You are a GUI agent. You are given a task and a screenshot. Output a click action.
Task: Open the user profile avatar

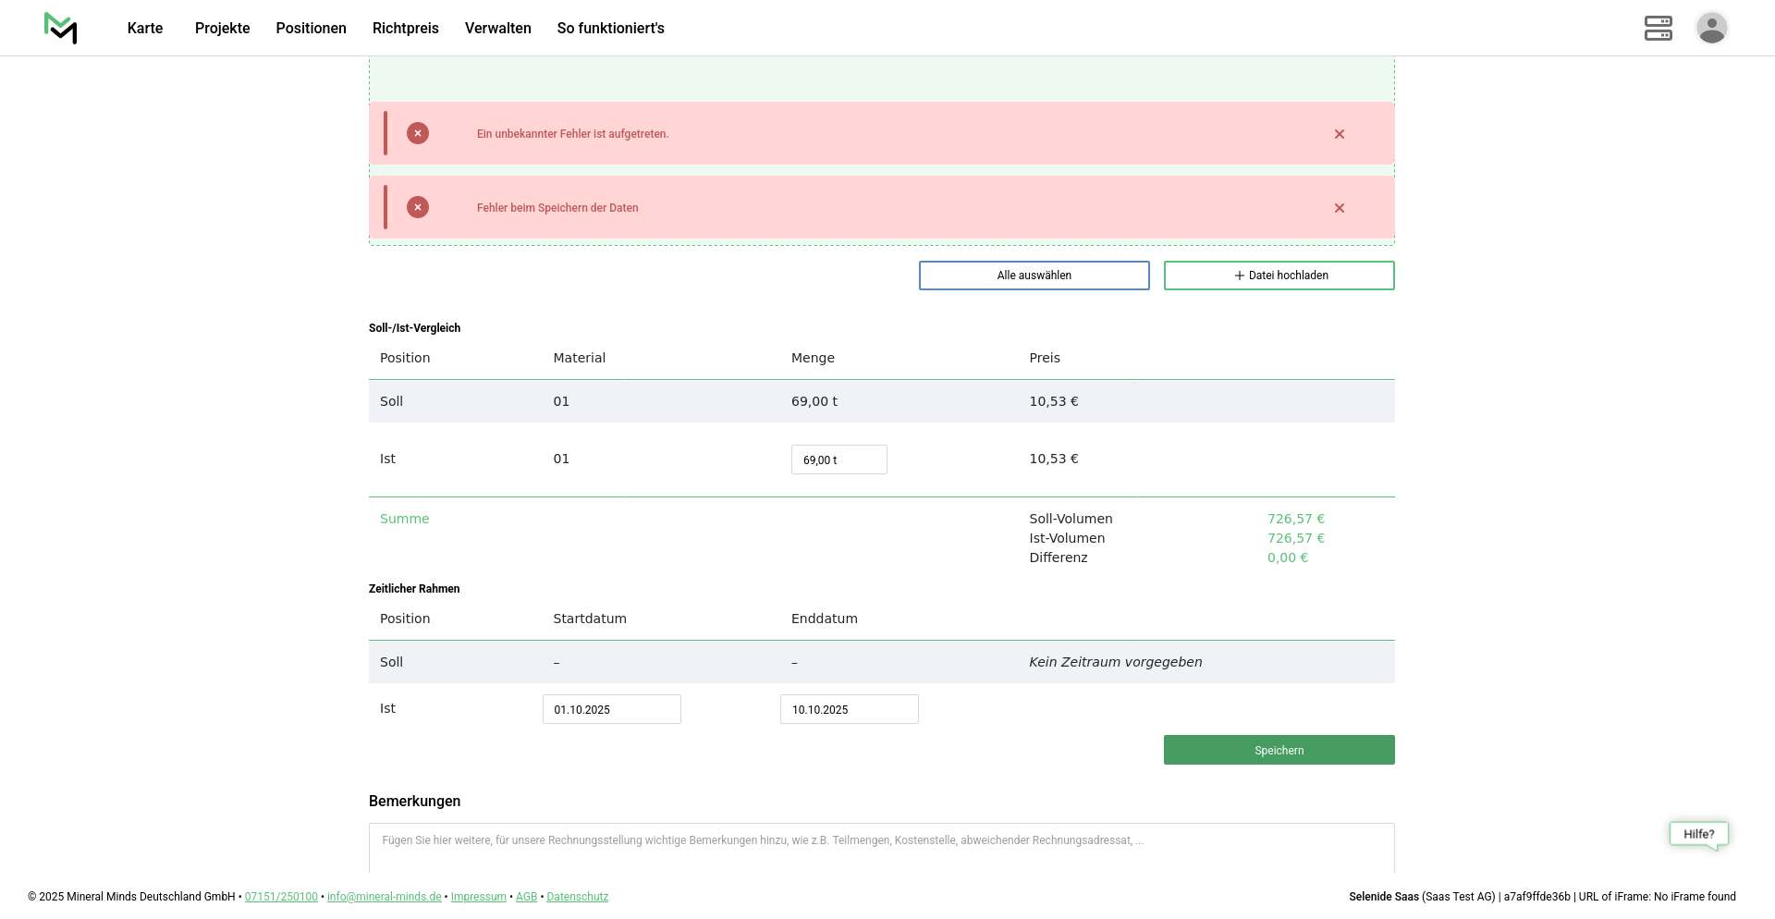pyautogui.click(x=1711, y=28)
